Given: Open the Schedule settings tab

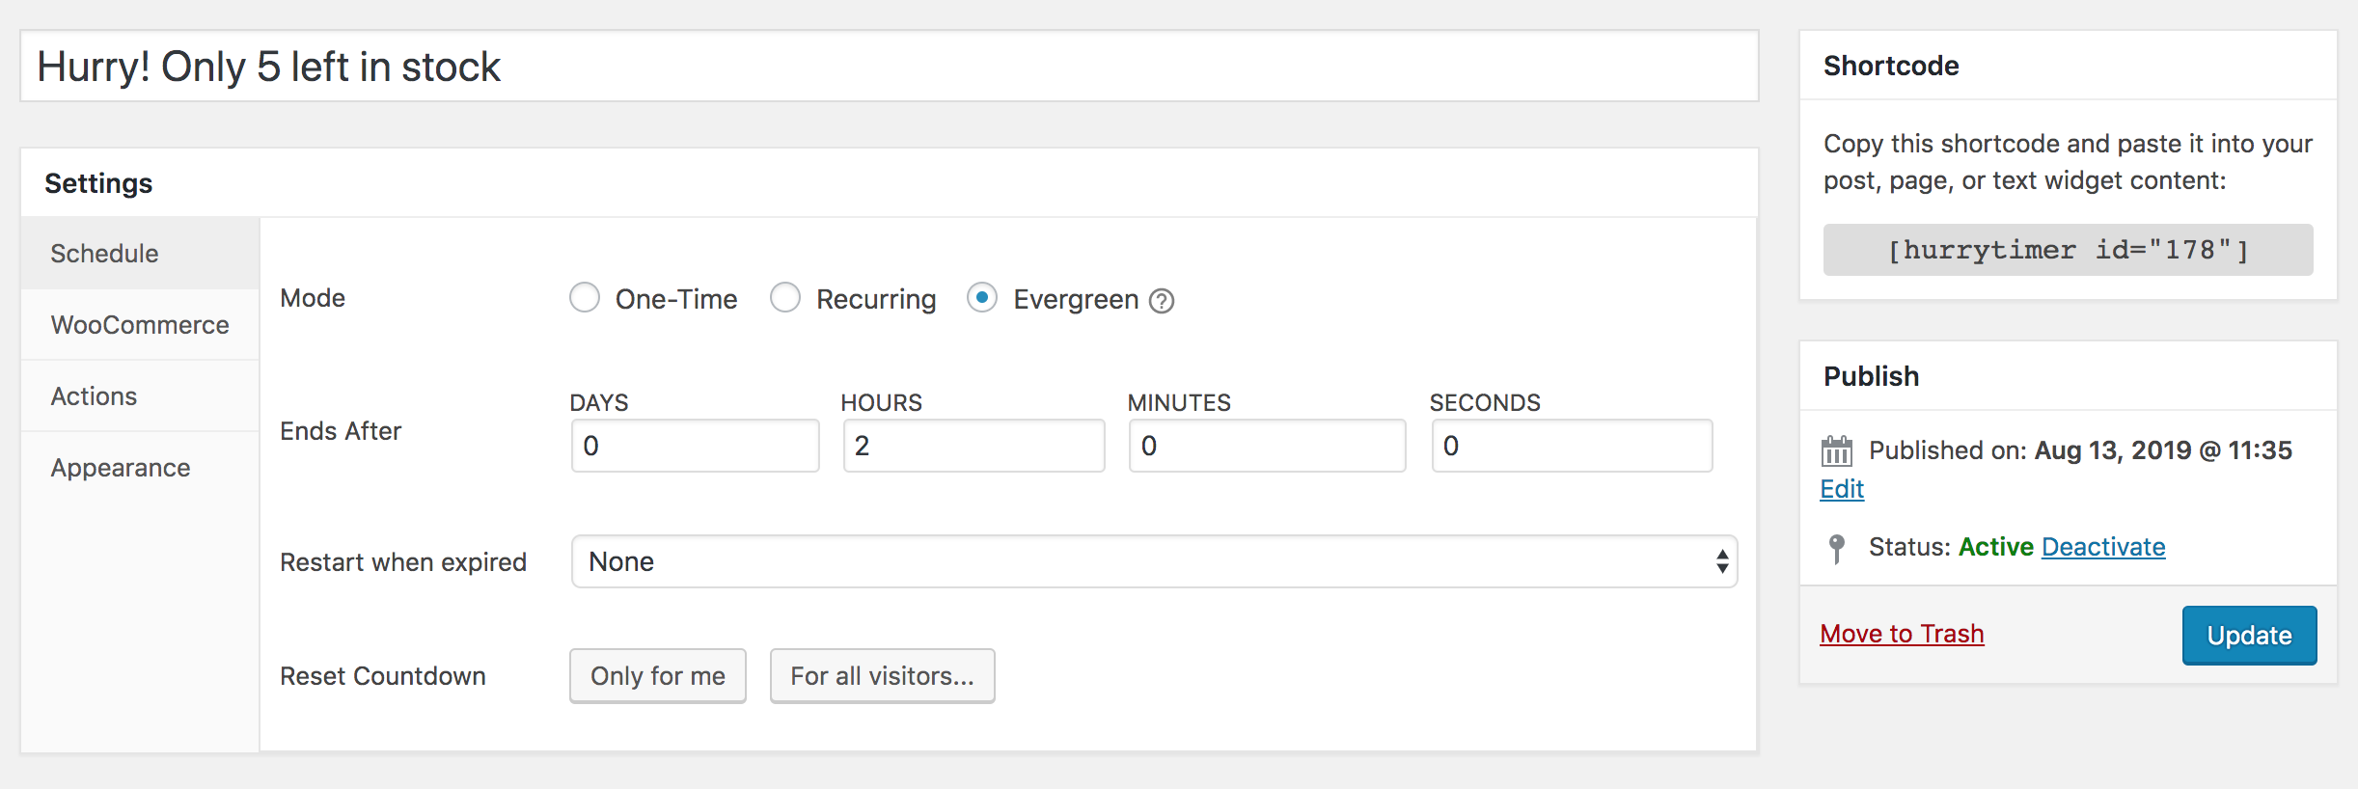Looking at the screenshot, I should pyautogui.click(x=104, y=254).
